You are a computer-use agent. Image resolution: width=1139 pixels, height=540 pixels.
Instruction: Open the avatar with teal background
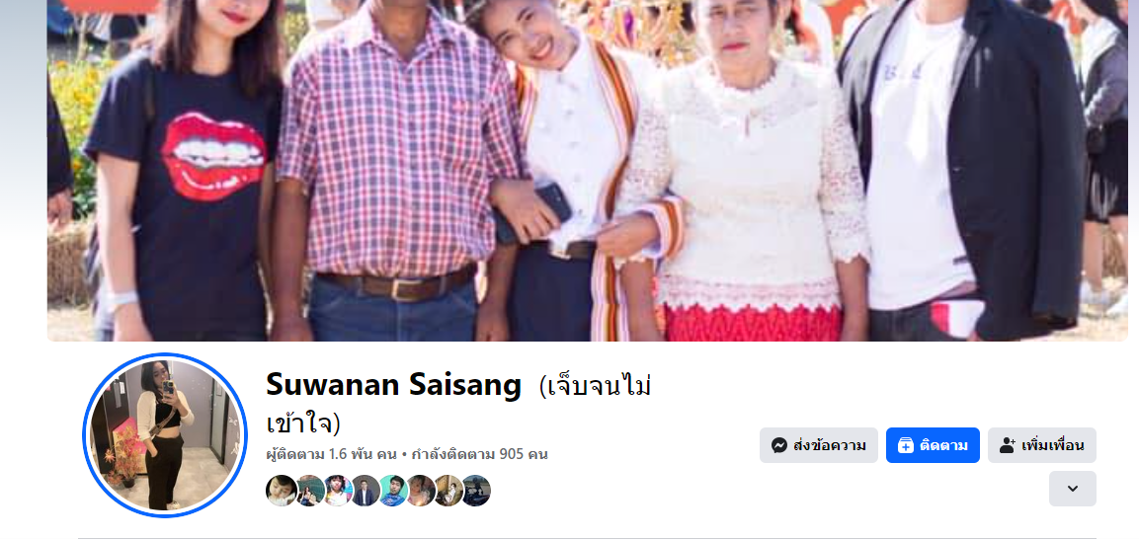click(393, 491)
